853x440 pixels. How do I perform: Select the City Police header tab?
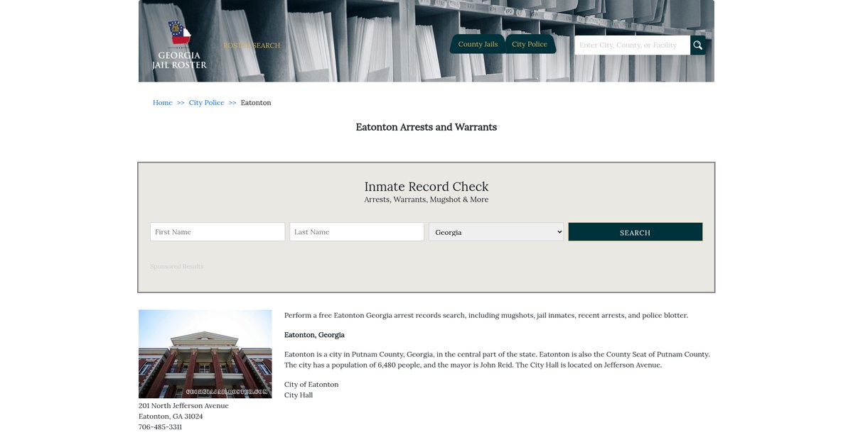tap(530, 44)
